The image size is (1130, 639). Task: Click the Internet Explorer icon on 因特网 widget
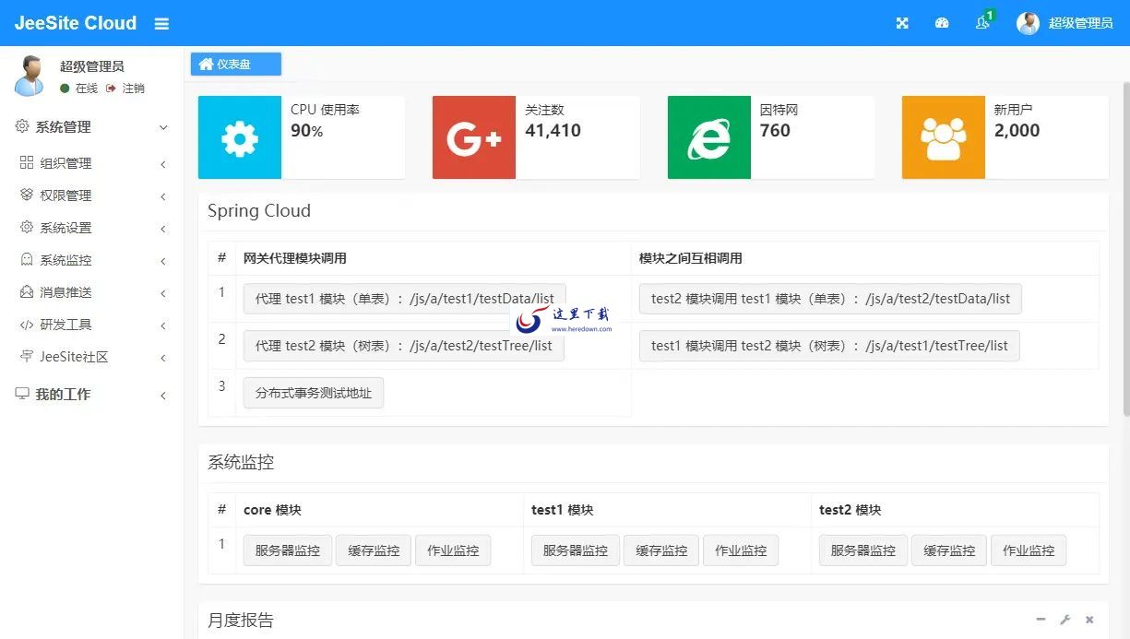(708, 137)
